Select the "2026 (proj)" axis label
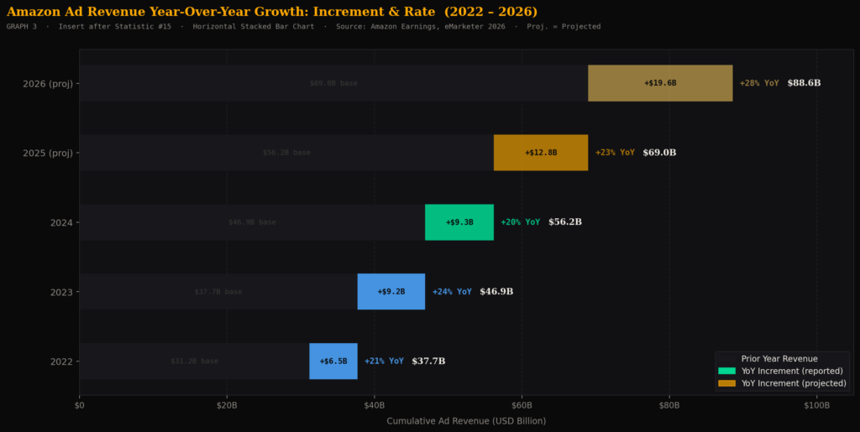 pyautogui.click(x=48, y=84)
